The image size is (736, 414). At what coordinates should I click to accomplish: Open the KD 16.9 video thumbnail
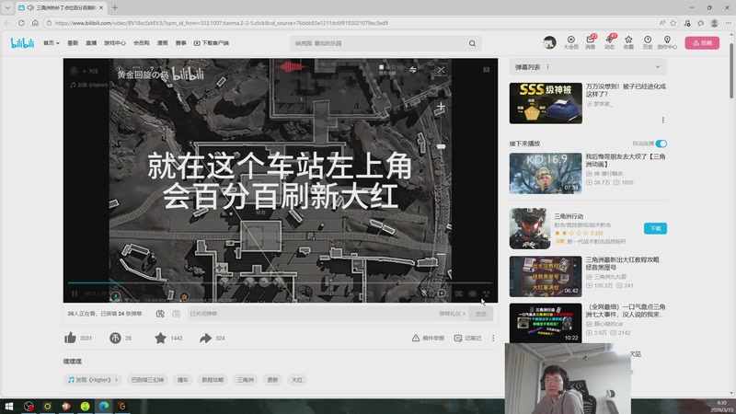tap(546, 173)
